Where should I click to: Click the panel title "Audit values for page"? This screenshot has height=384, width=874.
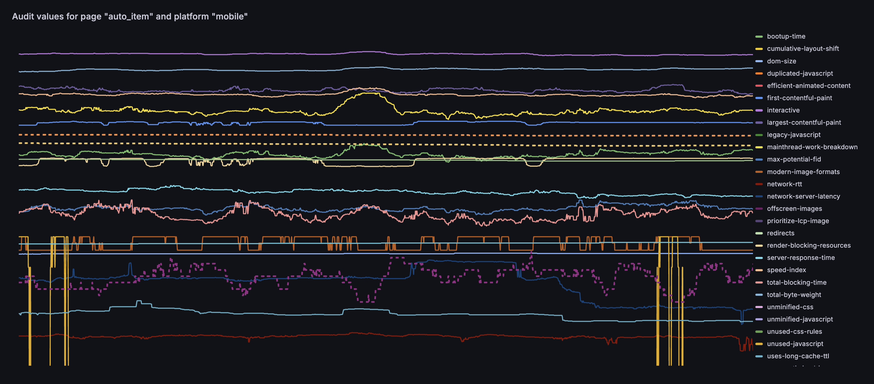pyautogui.click(x=130, y=16)
